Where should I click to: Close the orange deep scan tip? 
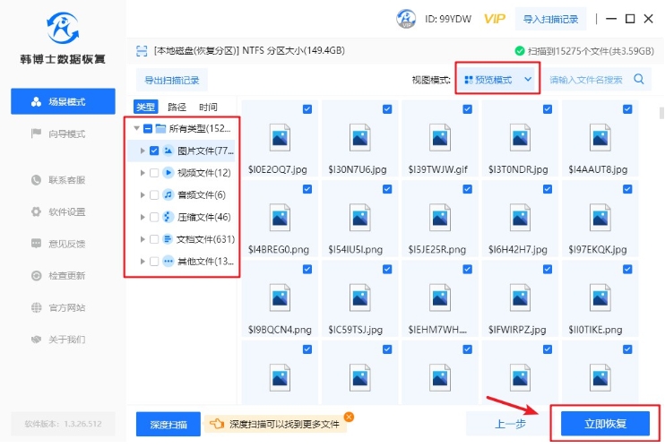(x=349, y=417)
